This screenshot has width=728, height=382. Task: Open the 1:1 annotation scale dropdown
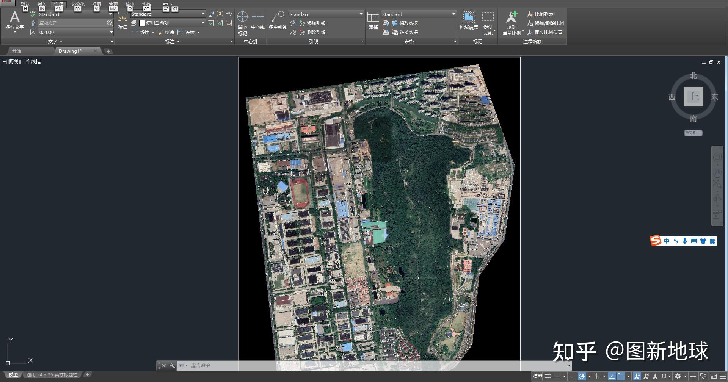pyautogui.click(x=666, y=376)
